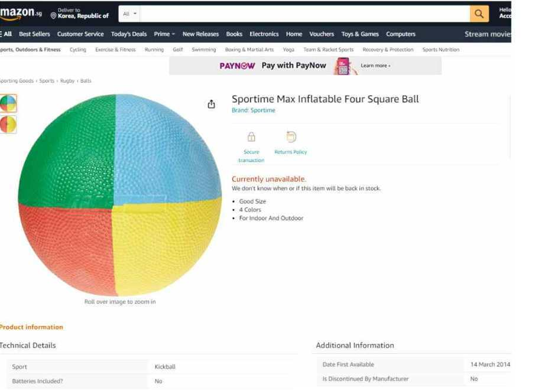Click the orange search magnifier button
Image resolution: width=548 pixels, height=391 pixels.
coord(479,14)
